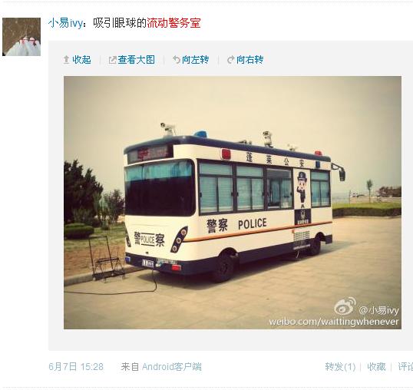Select 向右转 to rotate right
The image size is (413, 390).
point(250,60)
